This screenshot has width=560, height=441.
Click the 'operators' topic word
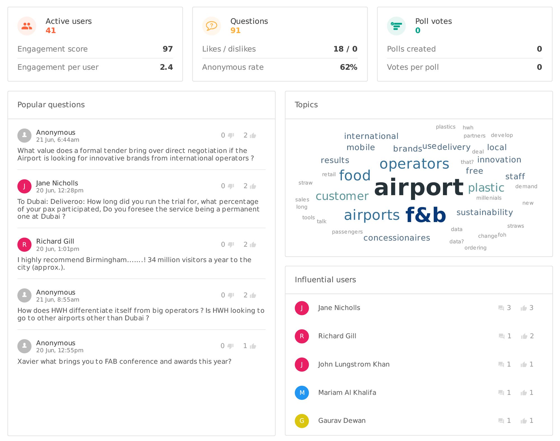point(414,164)
